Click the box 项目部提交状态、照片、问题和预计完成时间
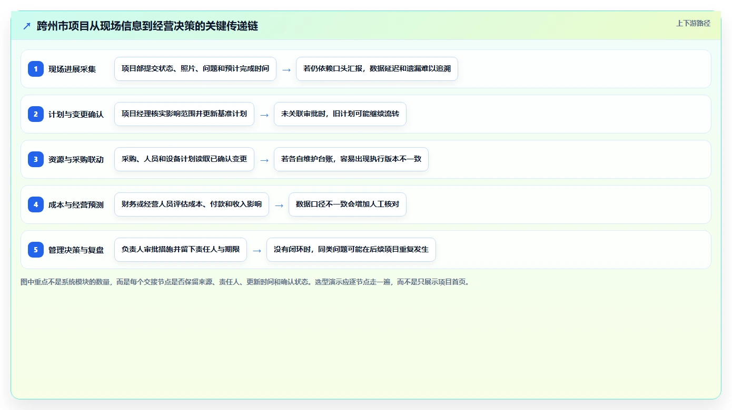Image resolution: width=732 pixels, height=410 pixels. (x=195, y=69)
